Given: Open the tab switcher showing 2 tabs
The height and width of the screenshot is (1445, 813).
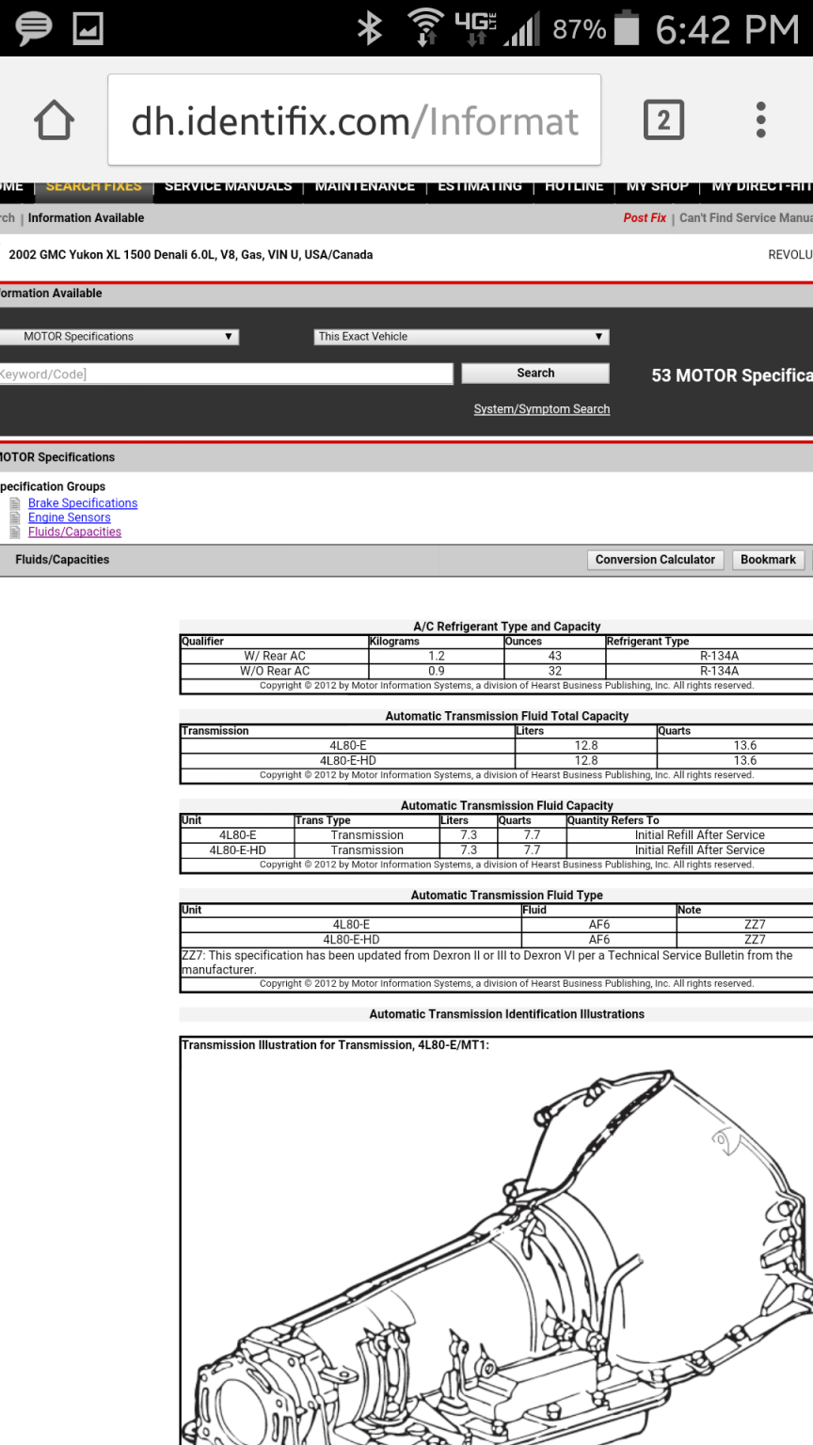Looking at the screenshot, I should pos(663,120).
